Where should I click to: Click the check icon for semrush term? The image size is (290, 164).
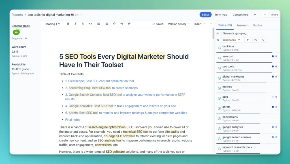point(219,58)
